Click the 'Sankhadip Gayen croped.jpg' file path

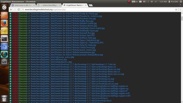pos(68,28)
